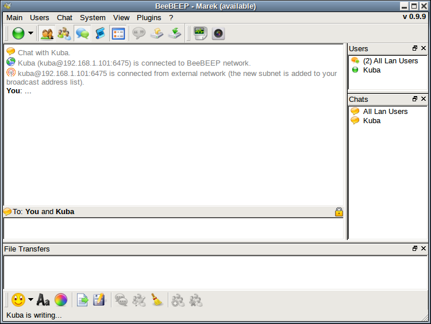This screenshot has height=324, width=431.
Task: Float the Users panel
Action: click(x=415, y=48)
